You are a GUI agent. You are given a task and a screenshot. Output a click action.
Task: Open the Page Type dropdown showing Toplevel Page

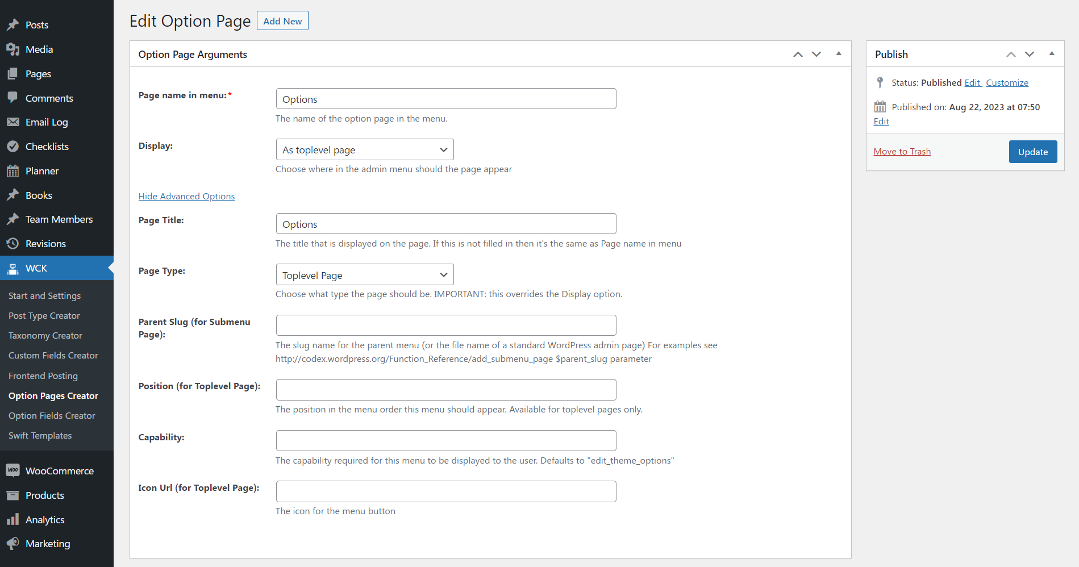click(364, 274)
